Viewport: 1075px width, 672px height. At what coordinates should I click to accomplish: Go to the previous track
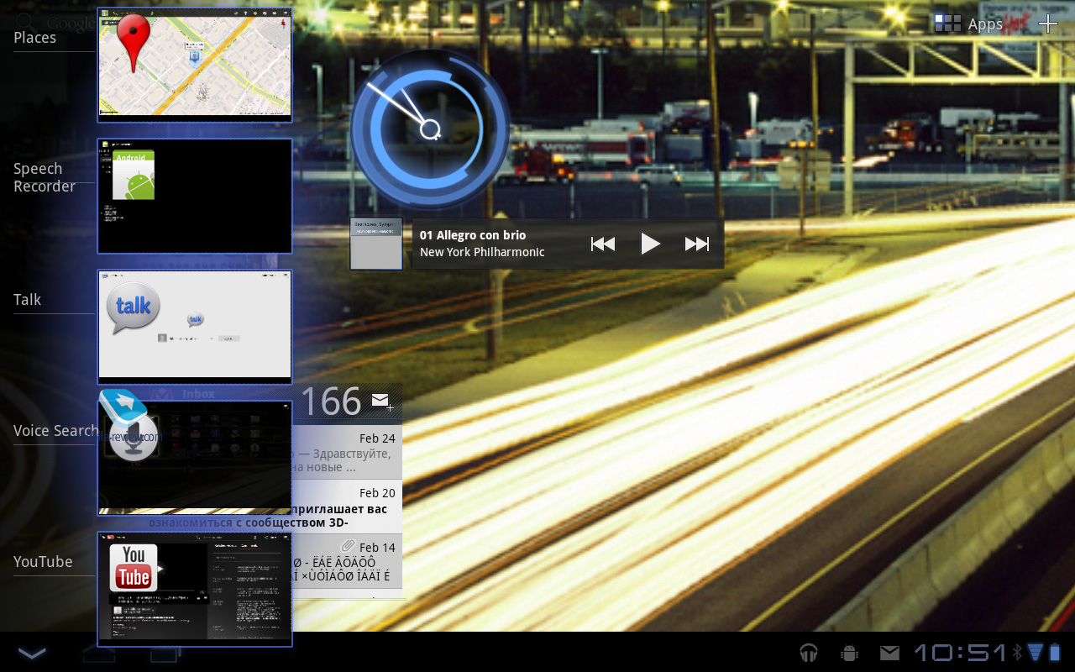[x=603, y=244]
